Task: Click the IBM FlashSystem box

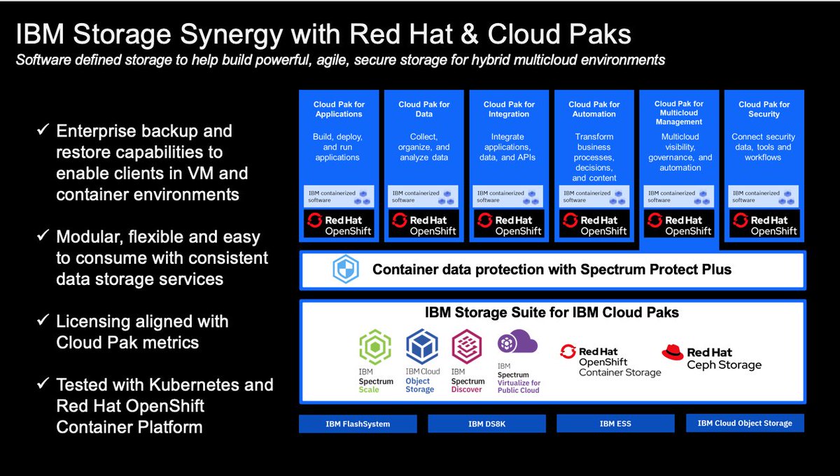Action: [358, 423]
